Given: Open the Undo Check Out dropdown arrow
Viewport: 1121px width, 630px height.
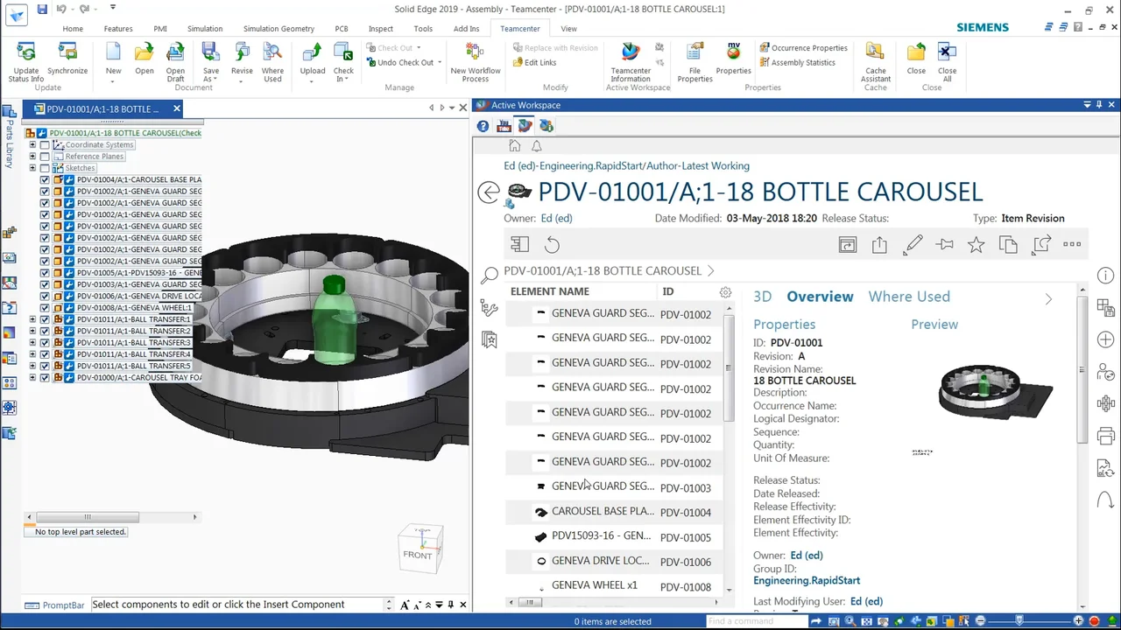Looking at the screenshot, I should click(440, 63).
